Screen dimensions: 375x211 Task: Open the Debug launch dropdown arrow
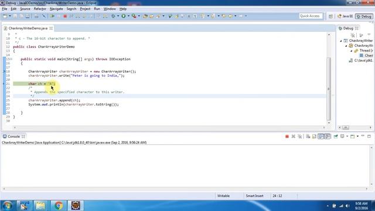[x=118, y=16]
